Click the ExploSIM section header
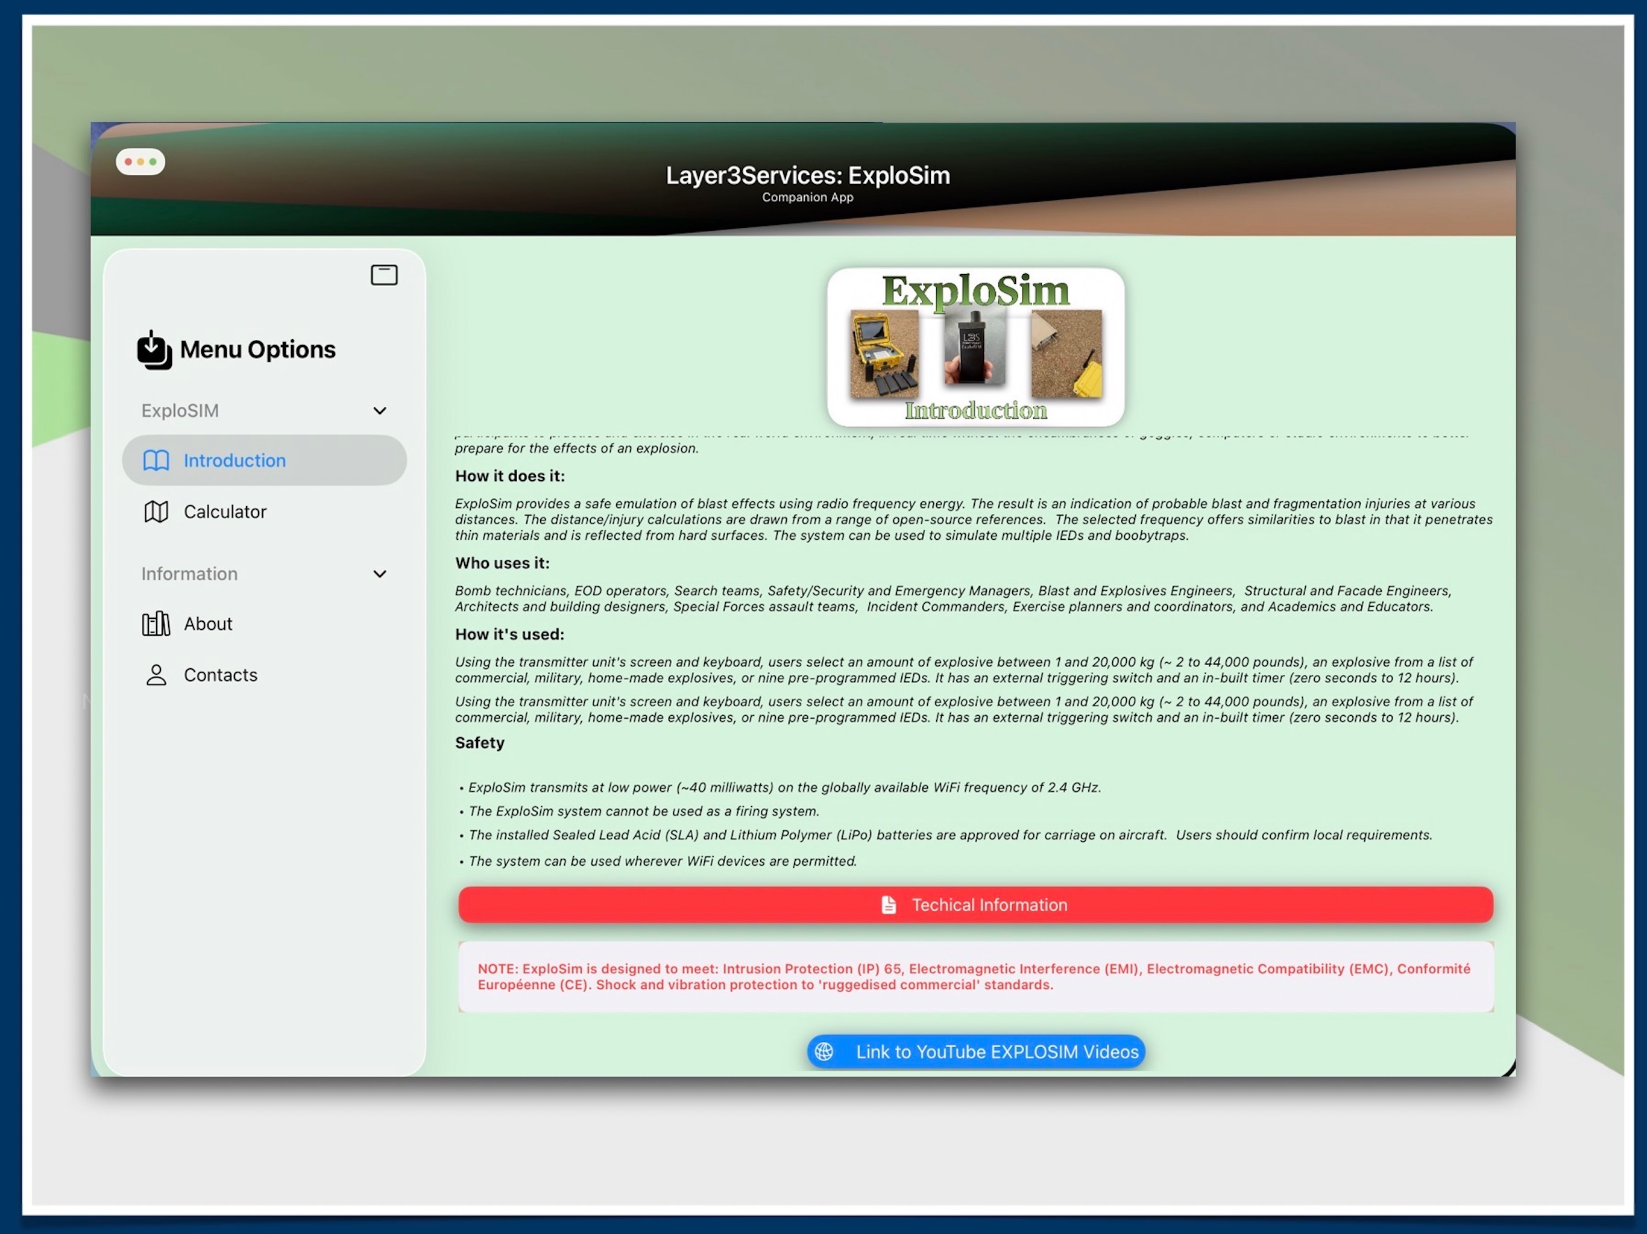 [x=180, y=411]
